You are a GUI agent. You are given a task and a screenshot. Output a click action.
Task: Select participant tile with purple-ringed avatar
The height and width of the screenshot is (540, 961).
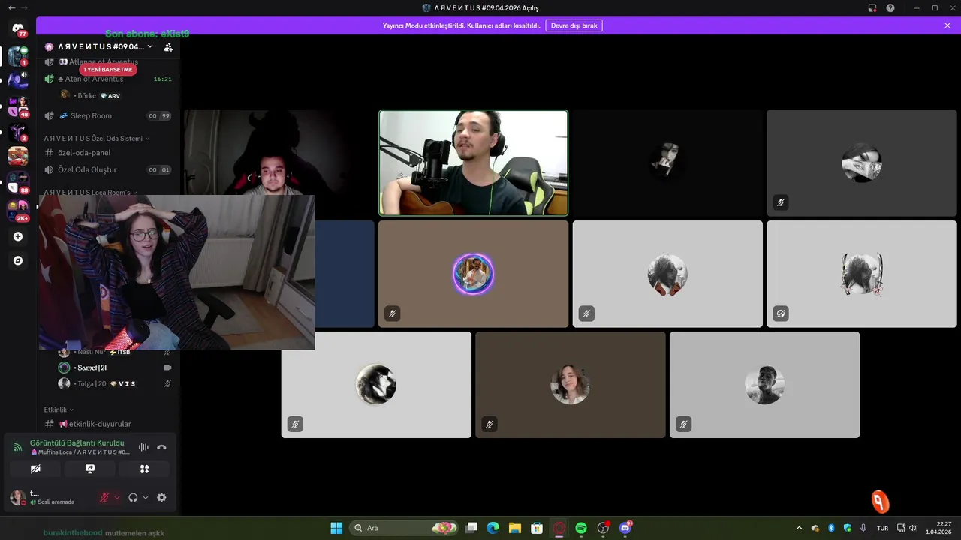473,274
